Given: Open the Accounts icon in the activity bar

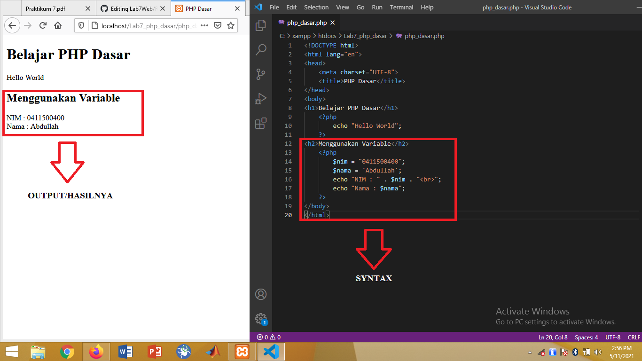Looking at the screenshot, I should coord(261,294).
